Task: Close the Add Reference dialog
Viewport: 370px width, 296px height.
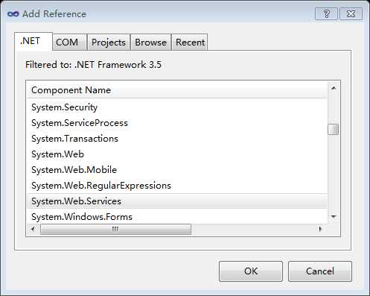Action: (351, 14)
